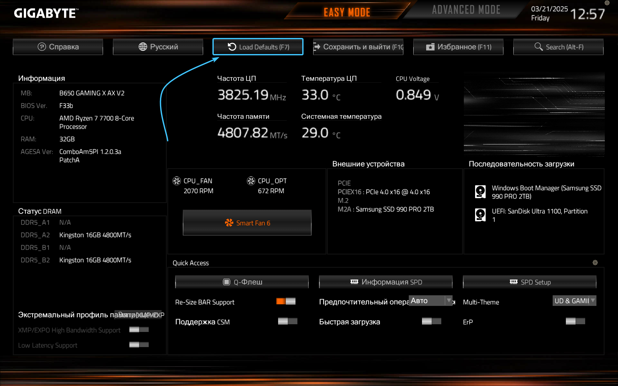Toggle Low Latency Support switch

139,345
